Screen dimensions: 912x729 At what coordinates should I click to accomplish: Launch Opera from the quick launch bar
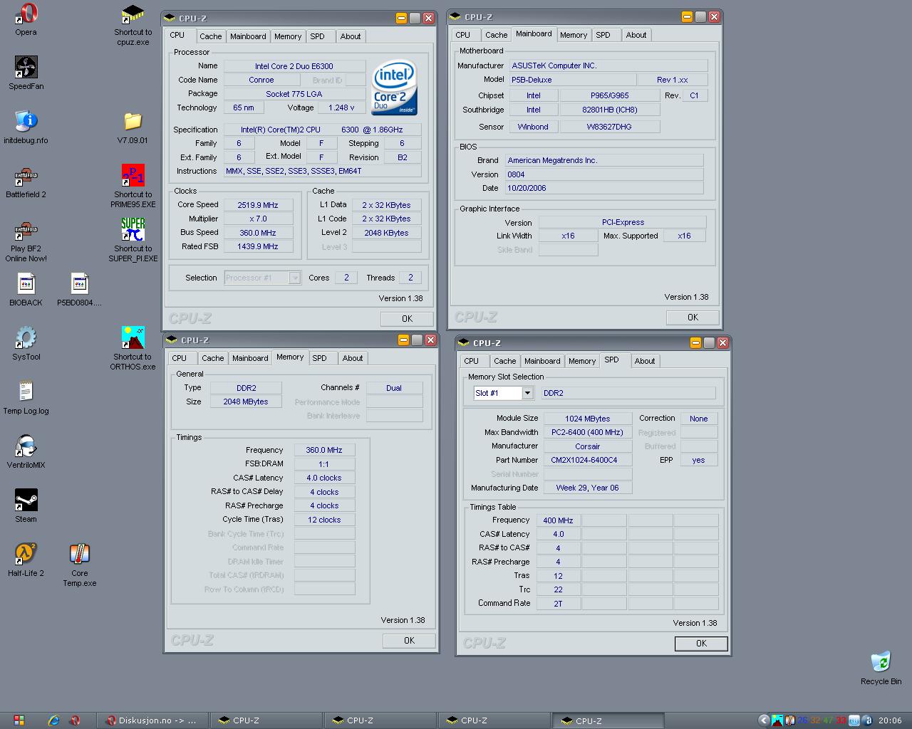[75, 720]
